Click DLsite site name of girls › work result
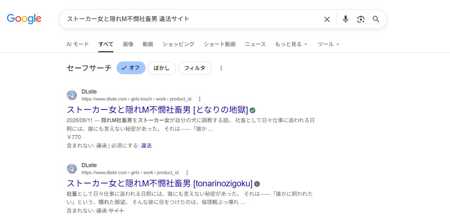The height and width of the screenshot is (219, 450). coord(89,165)
